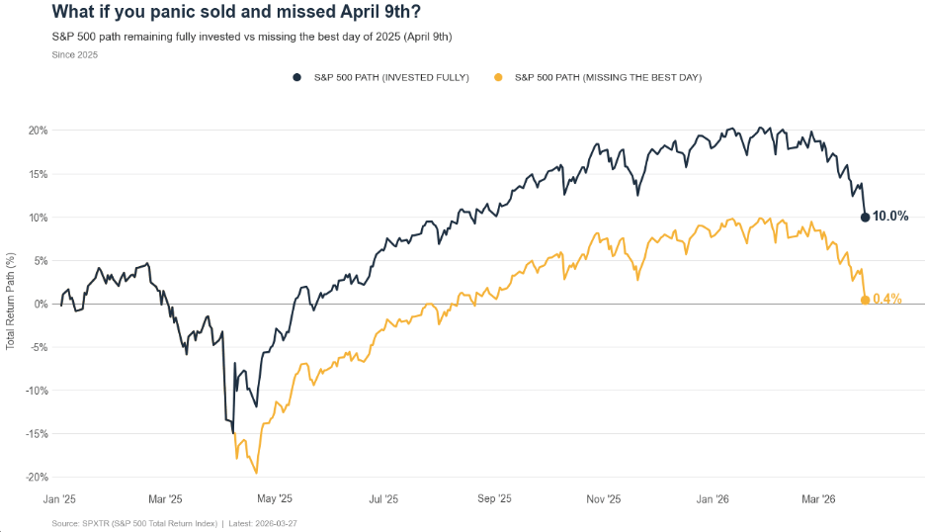The image size is (925, 532).
Task: Click the Sep '25 x-axis label
Action: (x=493, y=498)
